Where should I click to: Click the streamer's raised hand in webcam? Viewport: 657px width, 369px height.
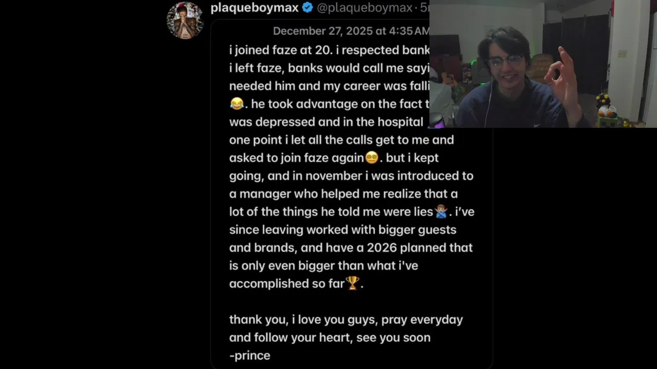coord(564,78)
